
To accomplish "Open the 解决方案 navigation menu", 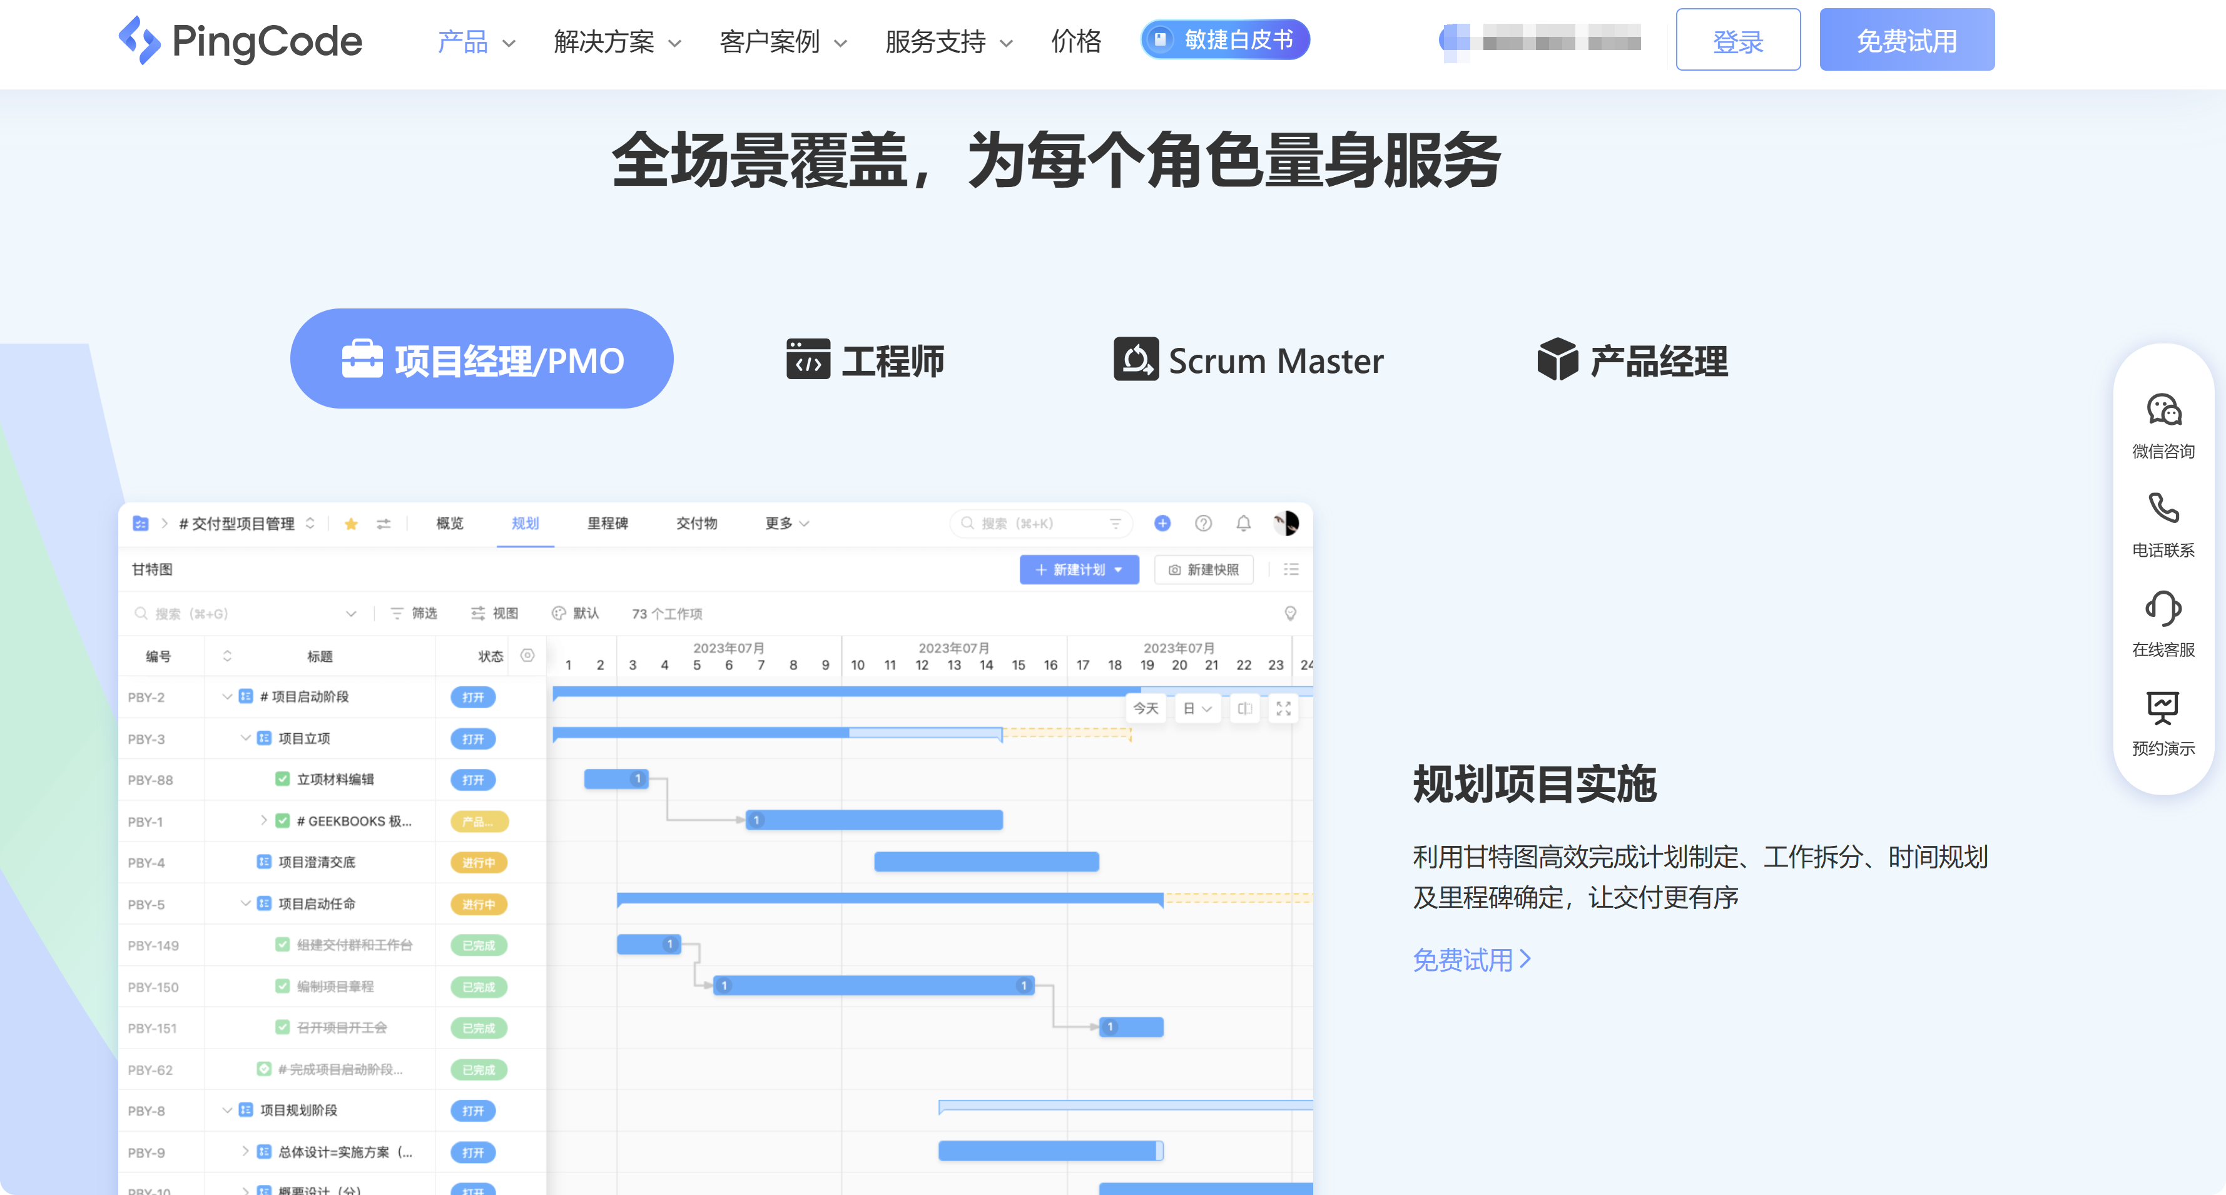I will (605, 41).
